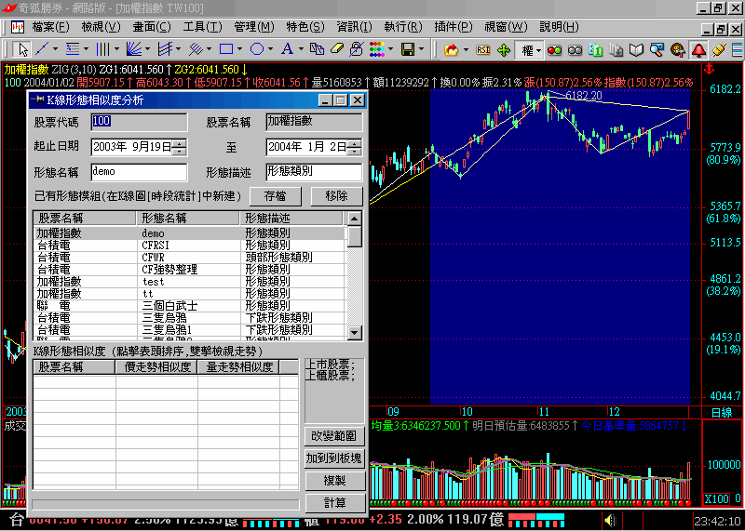Select the rectangle drawing tool
This screenshot has height=531, width=745.
tap(226, 49)
